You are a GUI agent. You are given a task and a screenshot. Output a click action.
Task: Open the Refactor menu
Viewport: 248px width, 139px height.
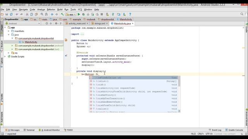click(51, 9)
